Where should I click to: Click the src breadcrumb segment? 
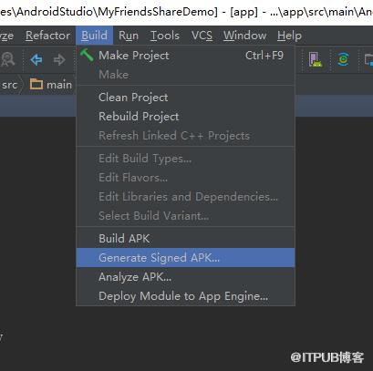click(x=9, y=85)
